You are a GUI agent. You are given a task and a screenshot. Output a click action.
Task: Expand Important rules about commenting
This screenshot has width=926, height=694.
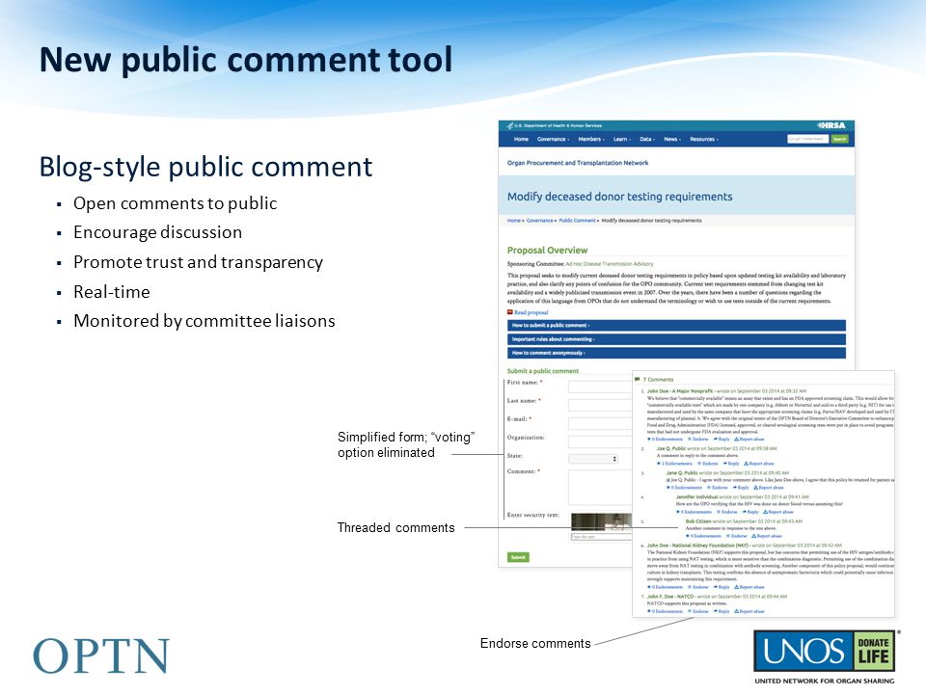click(x=676, y=339)
